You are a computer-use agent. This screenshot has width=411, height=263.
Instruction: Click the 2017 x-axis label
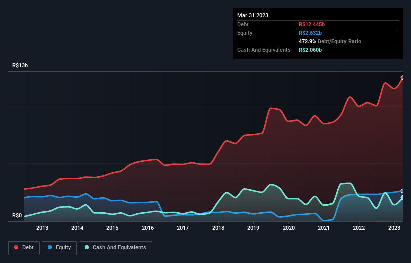pos(183,228)
